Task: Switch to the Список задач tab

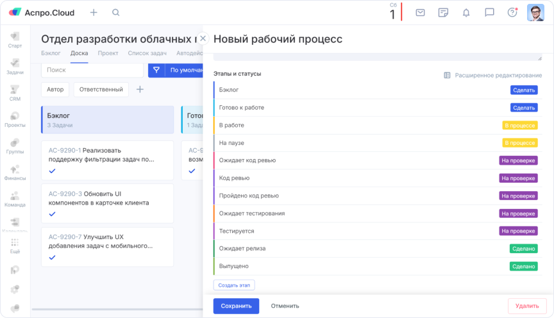Action: pos(148,53)
